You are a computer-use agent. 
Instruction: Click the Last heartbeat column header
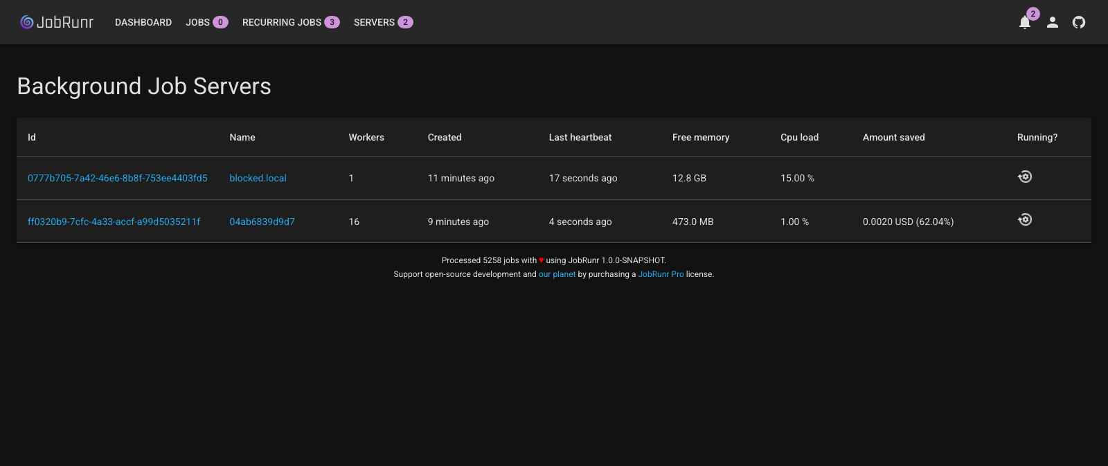click(580, 137)
